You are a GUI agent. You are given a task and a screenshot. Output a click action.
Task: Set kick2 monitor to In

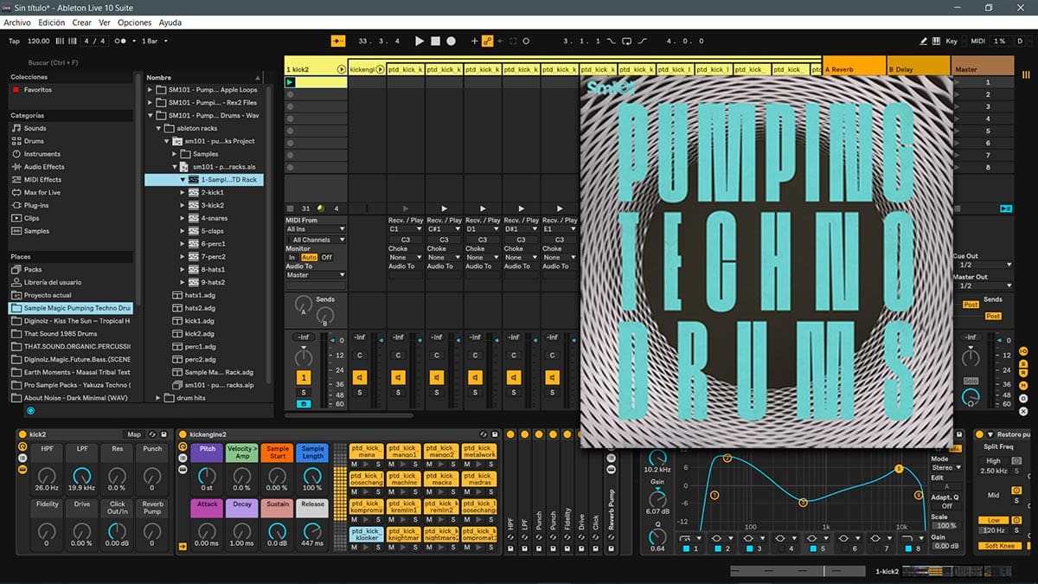point(292,257)
